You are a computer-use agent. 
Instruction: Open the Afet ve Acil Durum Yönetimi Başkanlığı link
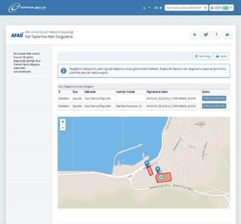click(49, 32)
